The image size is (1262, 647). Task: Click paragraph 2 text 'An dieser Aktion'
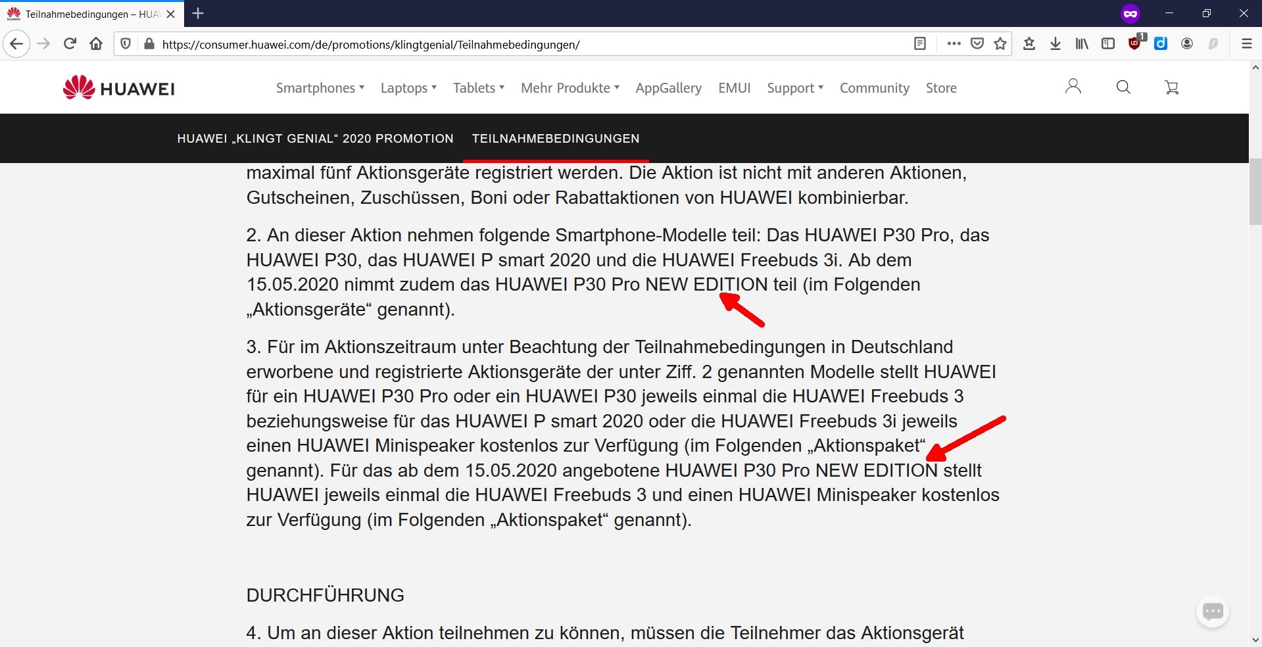(x=334, y=235)
